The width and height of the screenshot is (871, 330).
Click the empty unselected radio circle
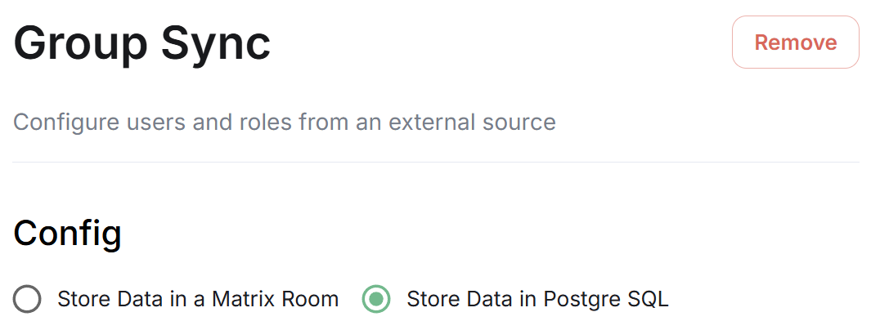coord(27,299)
